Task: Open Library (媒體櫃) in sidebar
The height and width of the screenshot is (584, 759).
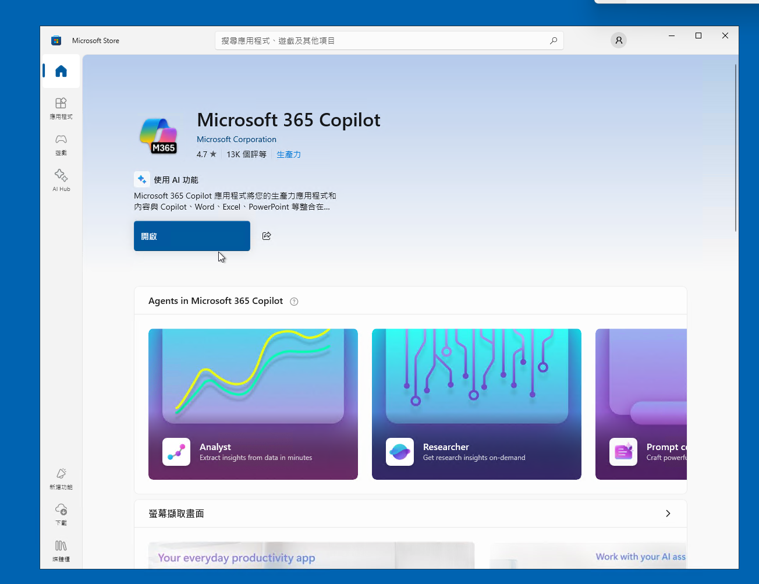Action: (61, 551)
